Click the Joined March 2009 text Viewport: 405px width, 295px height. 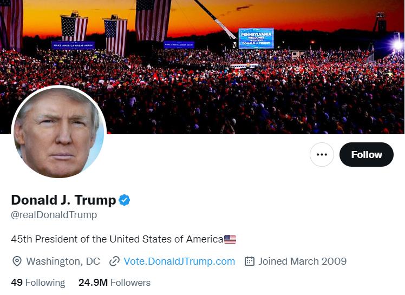(x=302, y=261)
